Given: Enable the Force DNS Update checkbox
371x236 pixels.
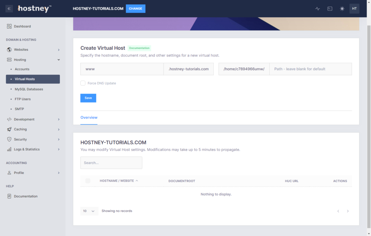Looking at the screenshot, I should [83, 83].
